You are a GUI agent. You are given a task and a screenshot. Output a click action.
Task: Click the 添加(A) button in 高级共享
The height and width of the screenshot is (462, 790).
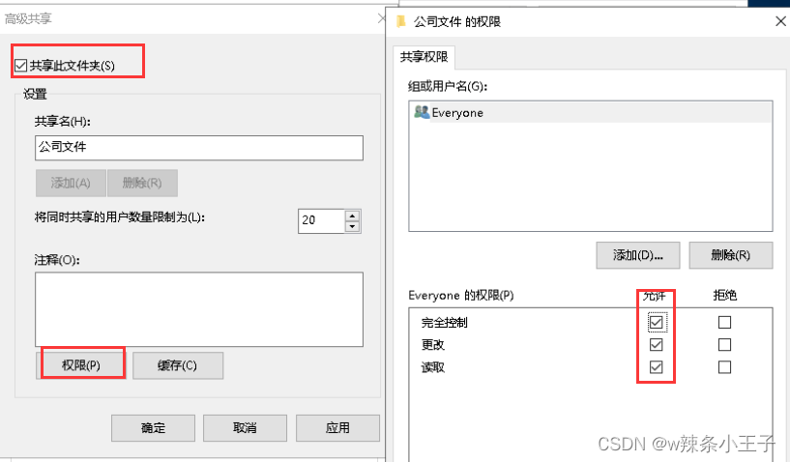(71, 183)
